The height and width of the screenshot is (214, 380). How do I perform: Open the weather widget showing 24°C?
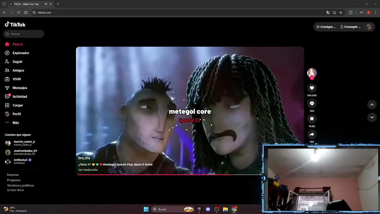coord(15,209)
